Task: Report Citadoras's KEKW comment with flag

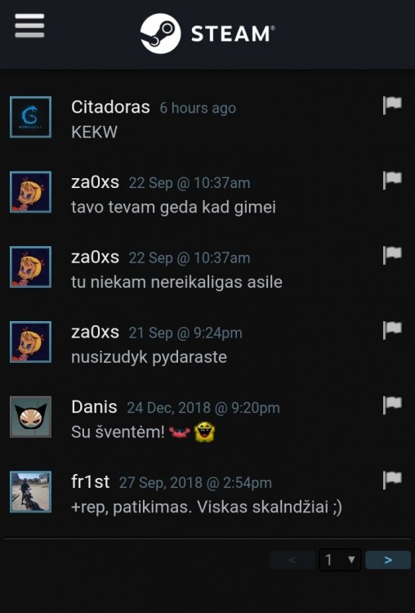Action: click(x=392, y=105)
